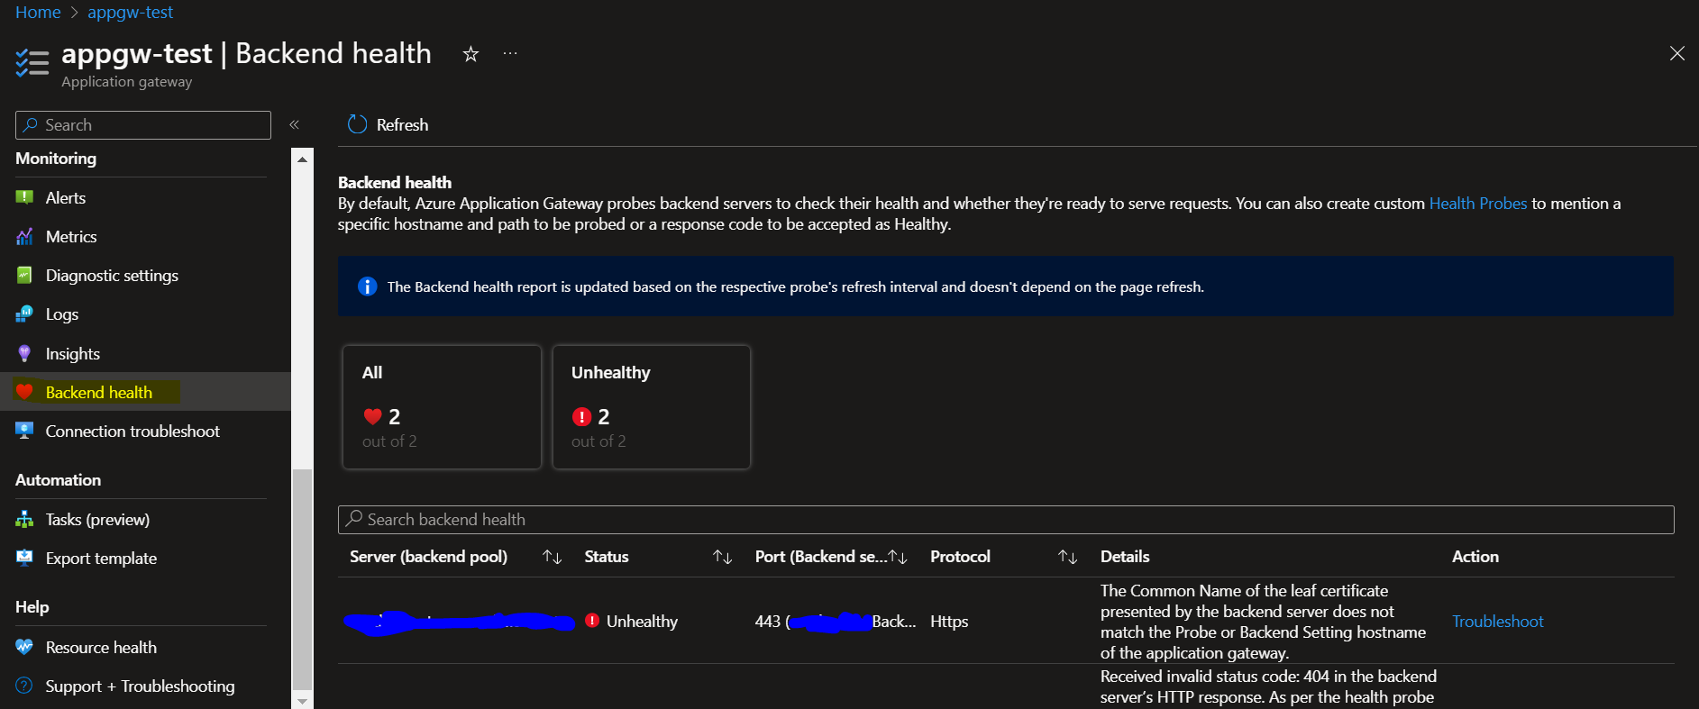This screenshot has height=709, width=1699.
Task: Sort by Protocol column arrows
Action: tap(1067, 557)
